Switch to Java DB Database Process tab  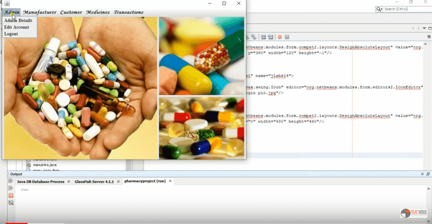click(40, 181)
